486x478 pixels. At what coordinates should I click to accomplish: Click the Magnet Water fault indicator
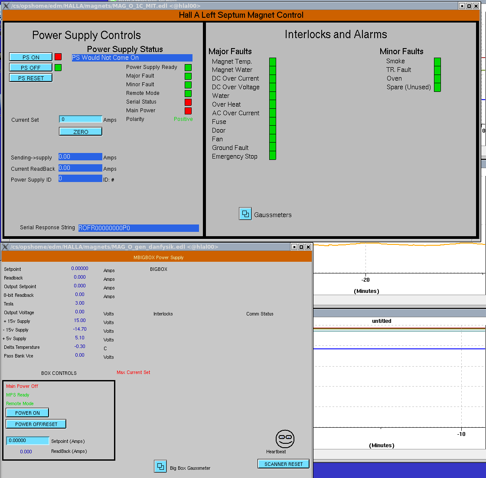pos(273,70)
